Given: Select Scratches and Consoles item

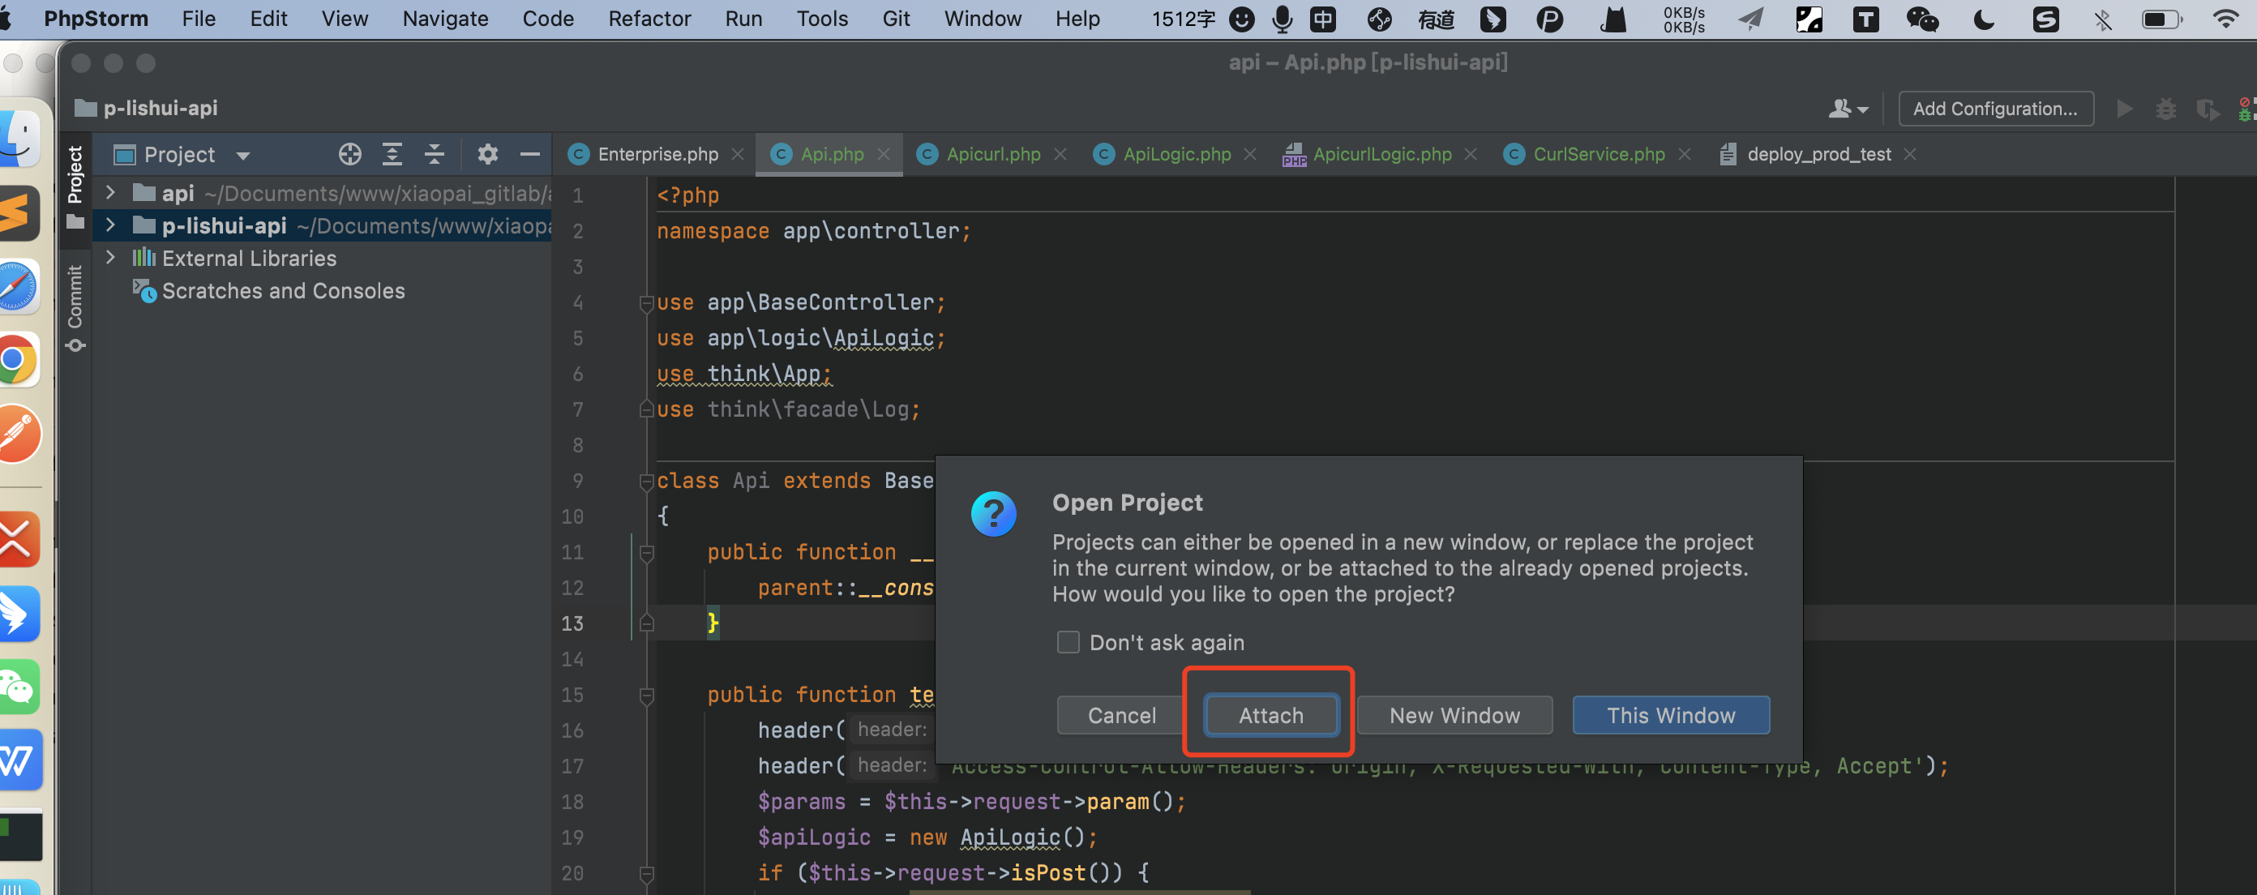Looking at the screenshot, I should [x=283, y=291].
